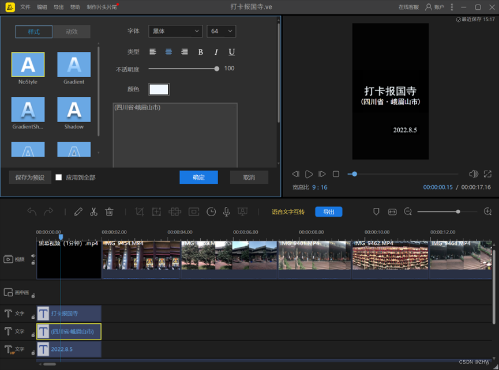The width and height of the screenshot is (499, 370).
Task: Click the screen recording person icon
Action: [x=242, y=212]
